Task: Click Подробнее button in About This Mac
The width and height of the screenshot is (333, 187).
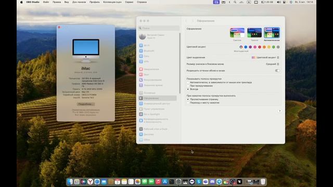Action: coord(86,104)
